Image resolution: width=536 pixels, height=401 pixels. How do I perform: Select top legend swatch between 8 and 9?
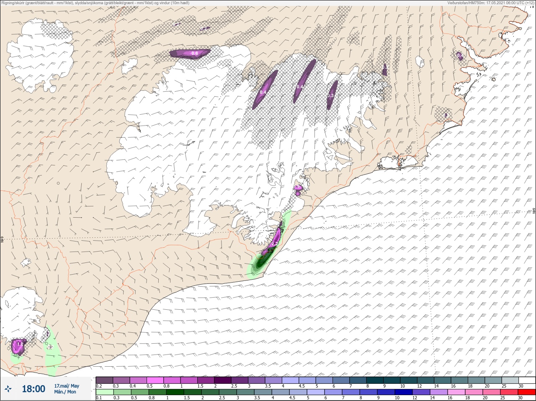pyautogui.click(x=375, y=380)
